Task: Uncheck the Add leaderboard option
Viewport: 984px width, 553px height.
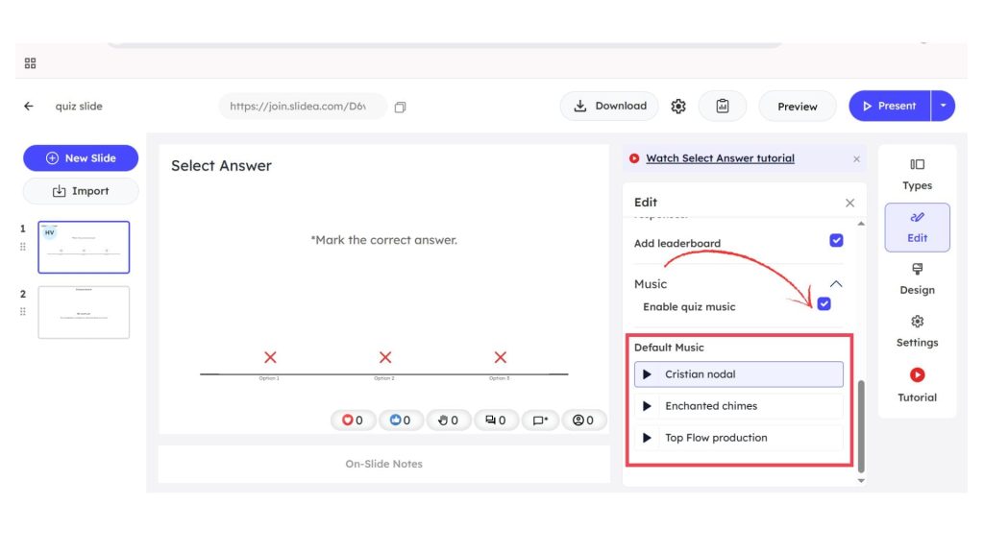Action: (835, 240)
